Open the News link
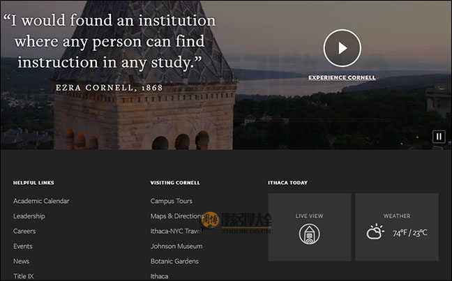This screenshot has height=281, width=452. pyautogui.click(x=22, y=261)
